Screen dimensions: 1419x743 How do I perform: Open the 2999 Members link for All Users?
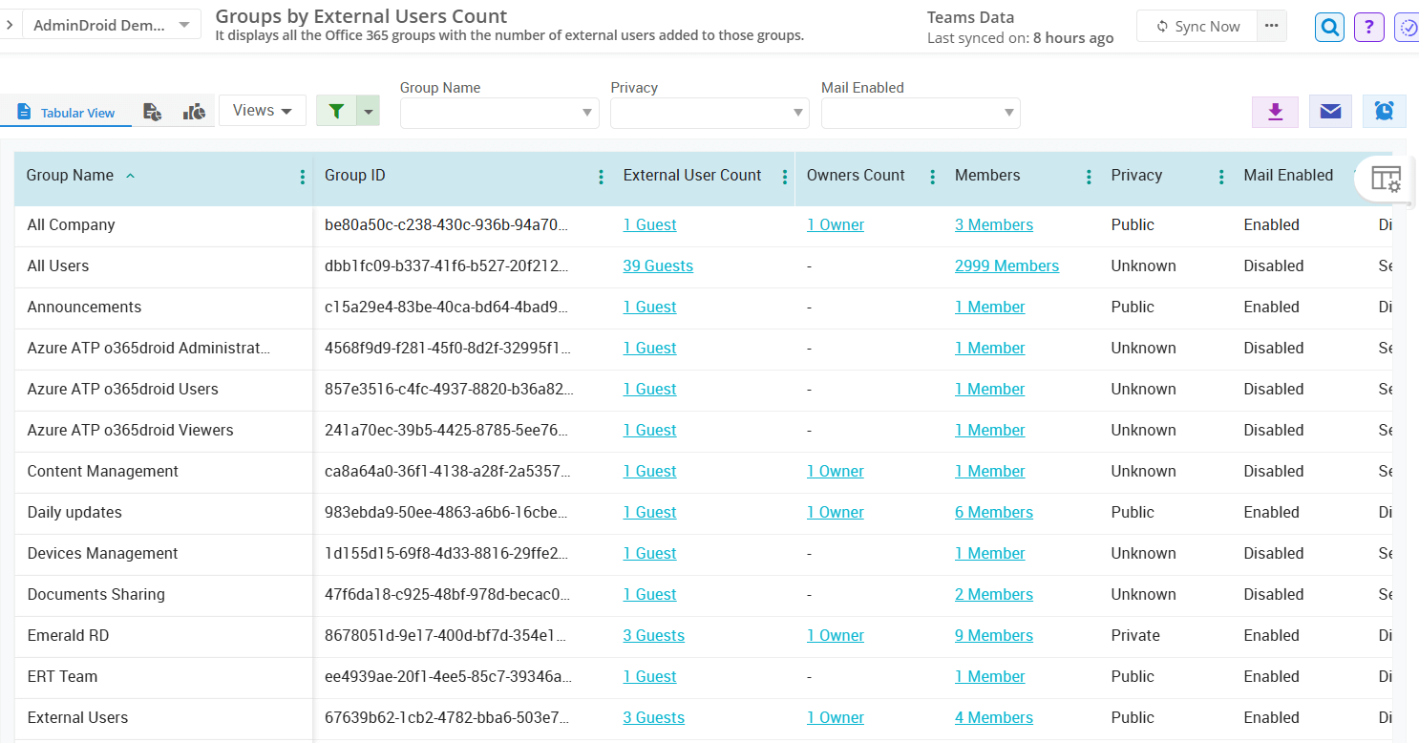click(1006, 265)
